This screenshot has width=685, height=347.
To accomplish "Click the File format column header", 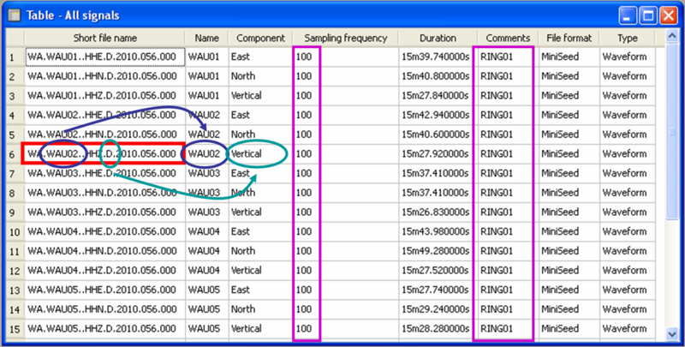I will [x=568, y=39].
